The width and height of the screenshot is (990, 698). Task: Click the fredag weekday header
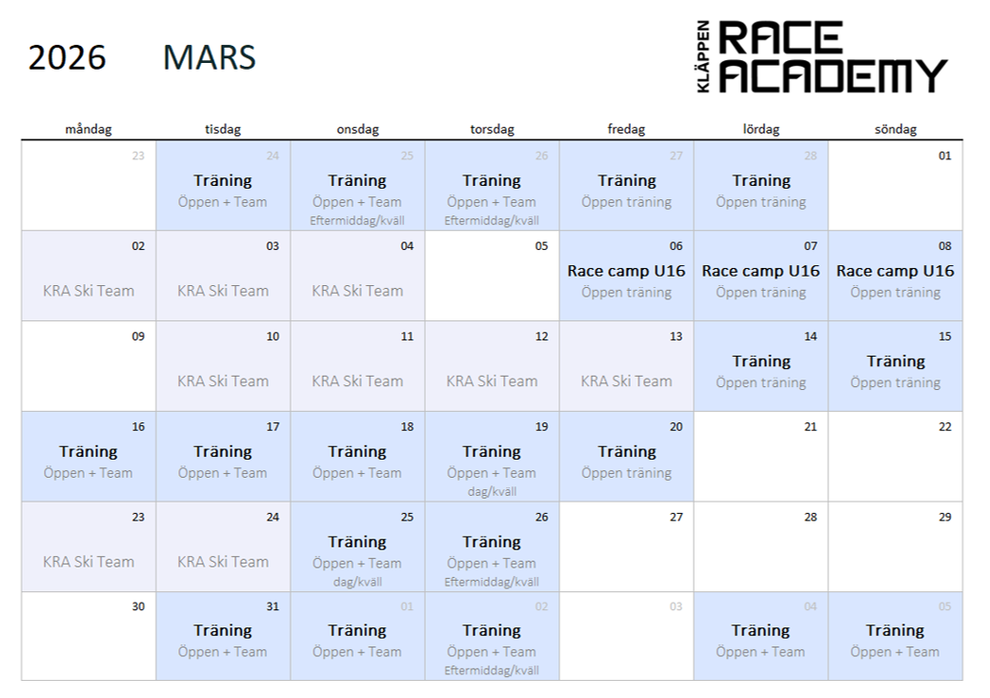pyautogui.click(x=626, y=130)
